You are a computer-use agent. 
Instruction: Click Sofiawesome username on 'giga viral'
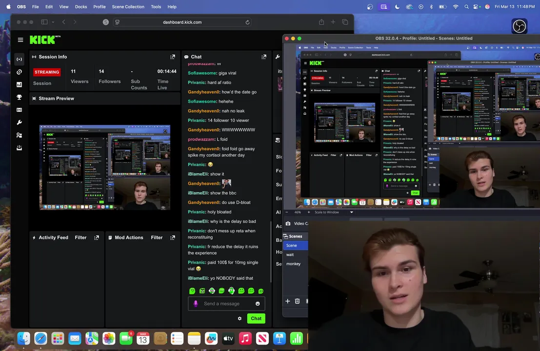tap(202, 73)
